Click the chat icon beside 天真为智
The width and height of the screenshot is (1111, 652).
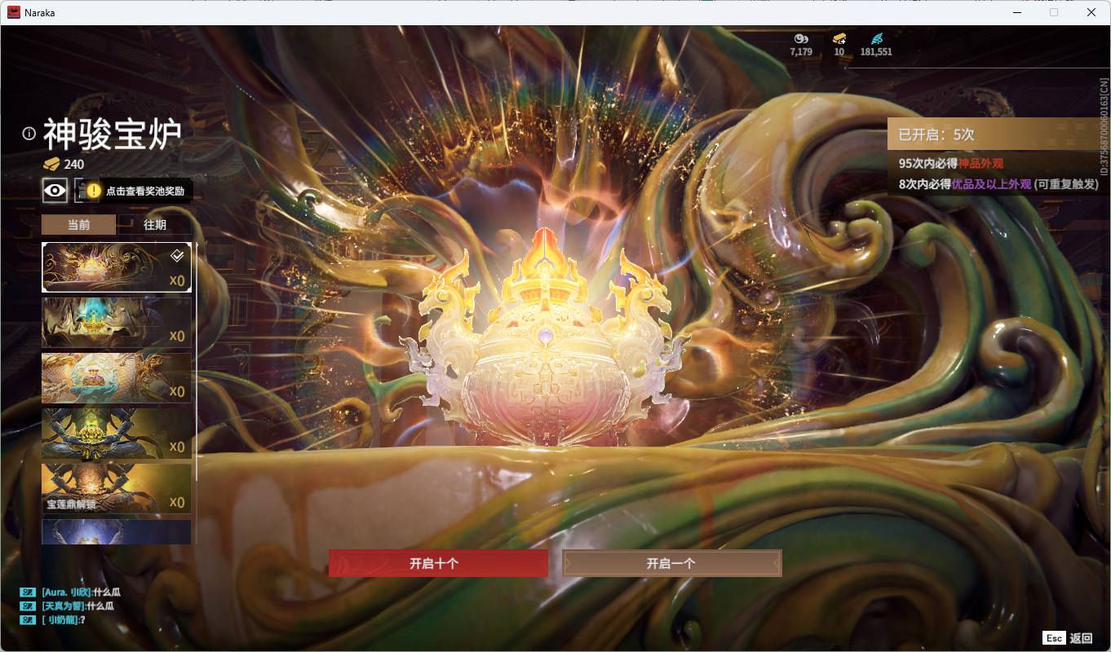28,606
